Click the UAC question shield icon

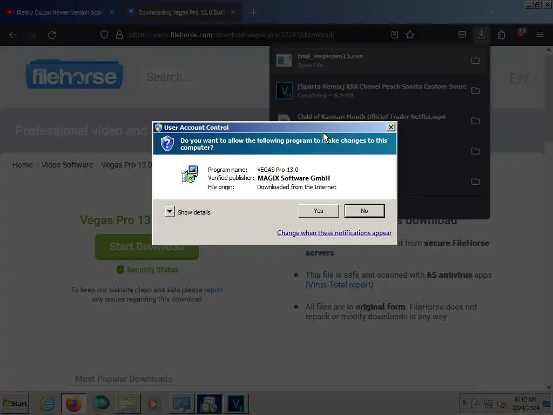(167, 144)
